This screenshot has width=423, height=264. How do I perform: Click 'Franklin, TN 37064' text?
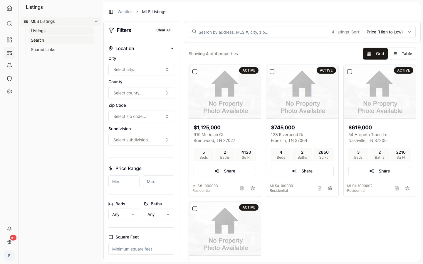[x=289, y=141]
